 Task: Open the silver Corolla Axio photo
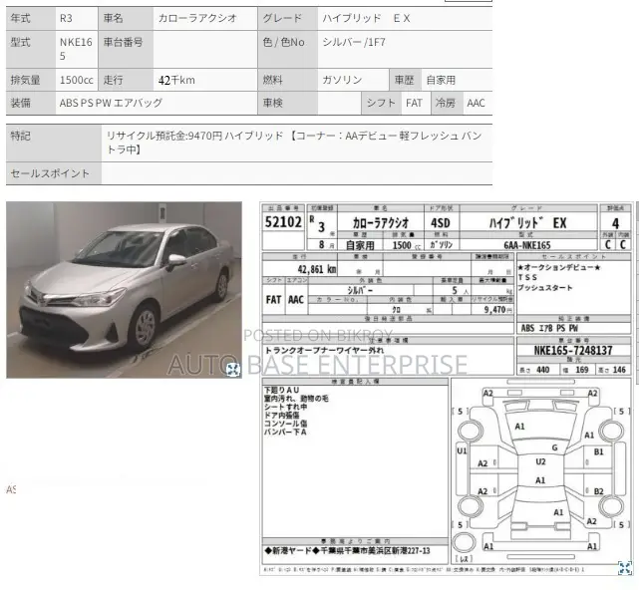[124, 290]
